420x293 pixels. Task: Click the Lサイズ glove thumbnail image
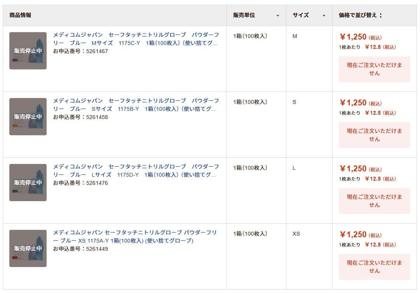(x=28, y=182)
